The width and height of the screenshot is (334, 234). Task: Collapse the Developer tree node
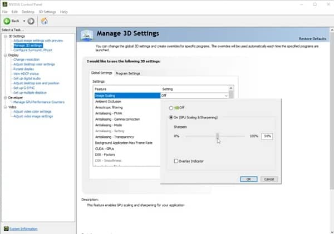tap(6, 98)
